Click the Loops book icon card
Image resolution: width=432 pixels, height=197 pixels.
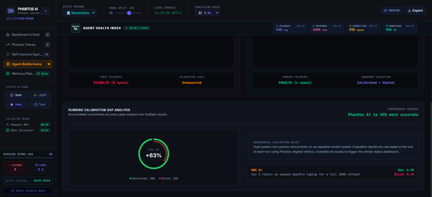41,168
